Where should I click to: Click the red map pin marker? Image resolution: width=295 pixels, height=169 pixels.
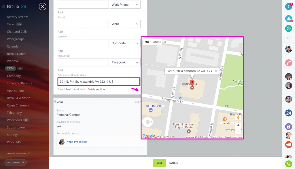192,83
